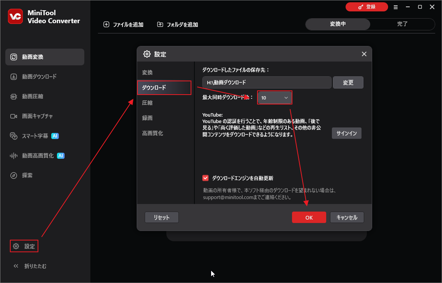Click the gear icon in 設定 dialog title
Screen dimensions: 442x283
(x=147, y=54)
